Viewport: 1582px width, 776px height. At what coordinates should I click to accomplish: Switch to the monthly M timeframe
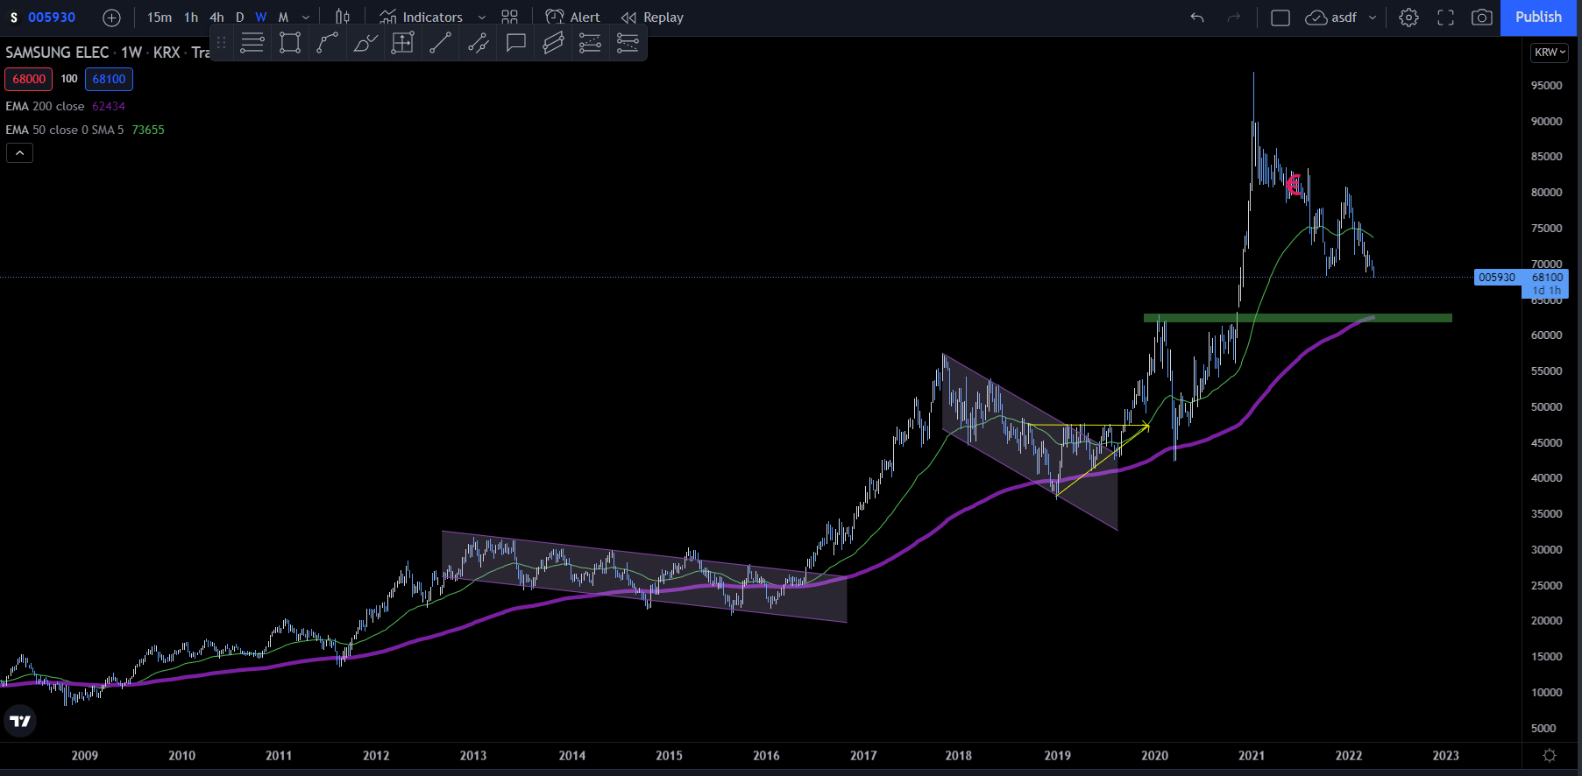tap(283, 18)
